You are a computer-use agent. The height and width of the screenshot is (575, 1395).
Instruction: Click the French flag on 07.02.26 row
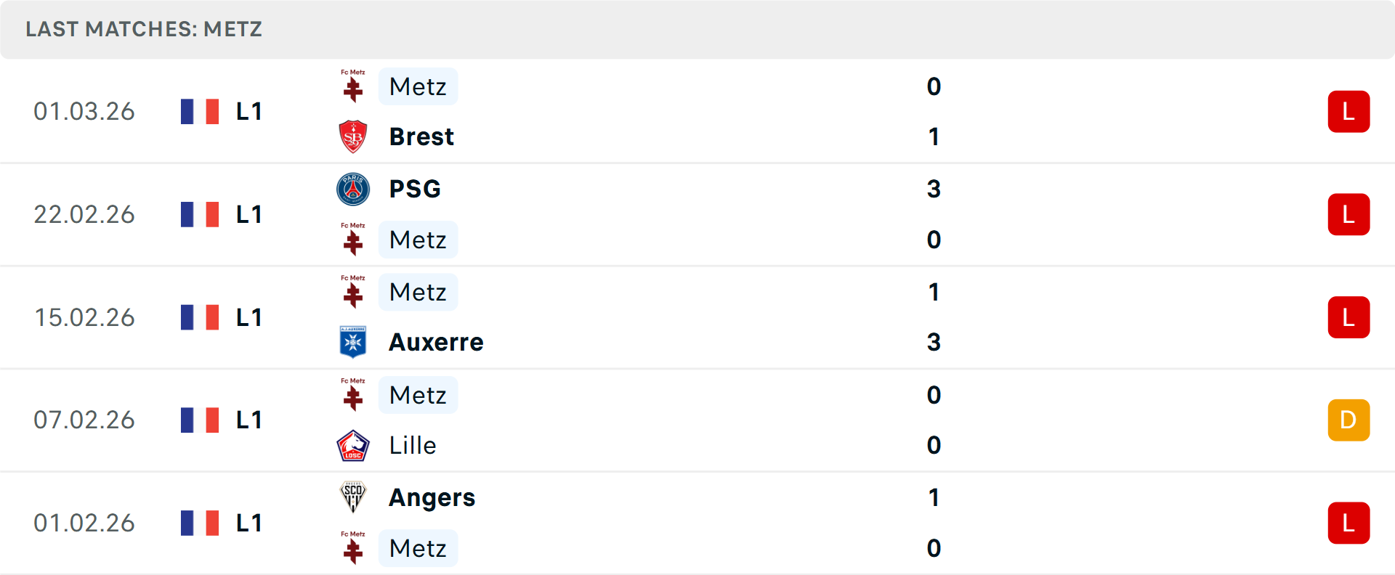pos(200,420)
